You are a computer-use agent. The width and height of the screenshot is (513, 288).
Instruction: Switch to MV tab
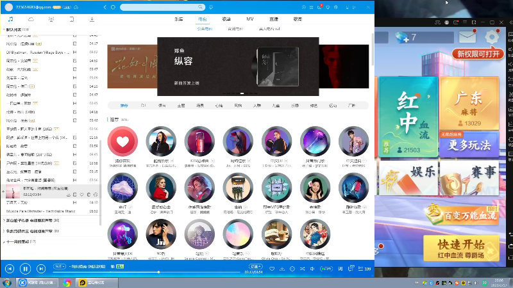(x=250, y=19)
